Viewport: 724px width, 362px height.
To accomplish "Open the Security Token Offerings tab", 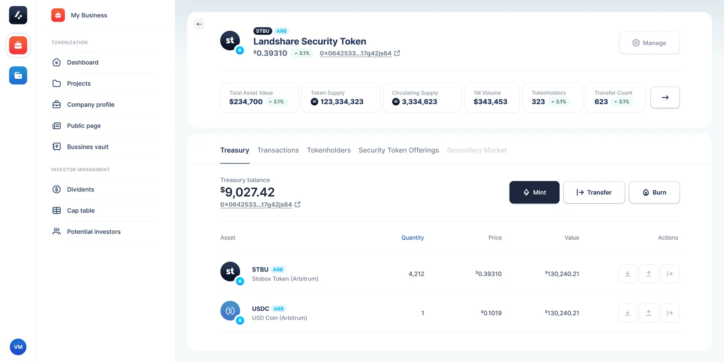I will pos(398,150).
